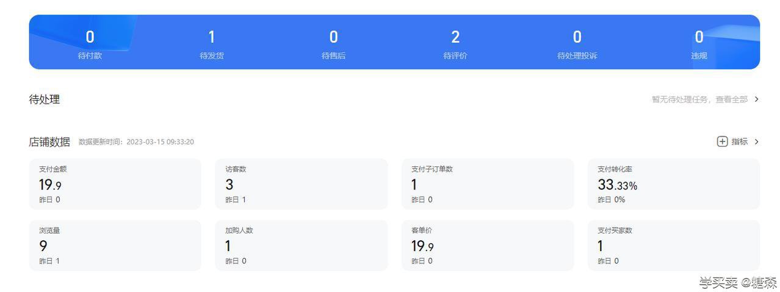Viewport: 780px width, 292px height.
Task: Click the 客单价 data card
Action: (x=488, y=246)
